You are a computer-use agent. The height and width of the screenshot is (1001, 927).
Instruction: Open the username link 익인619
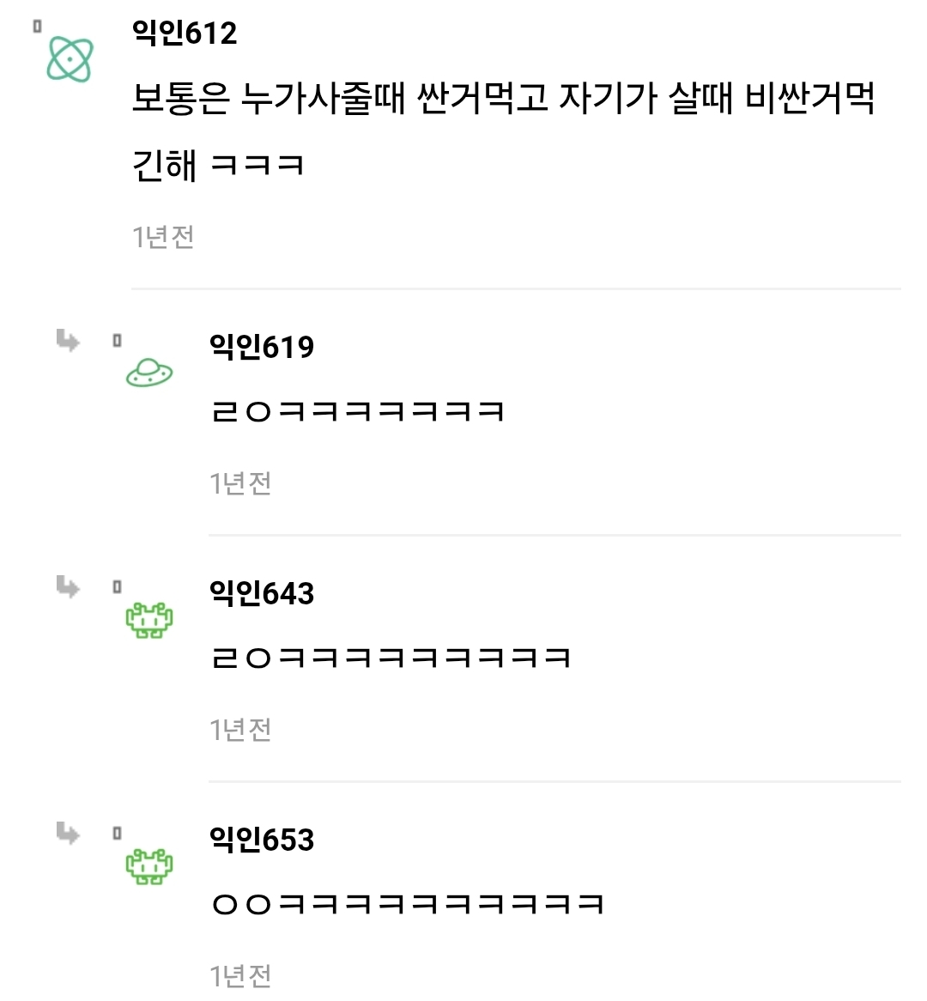point(262,347)
